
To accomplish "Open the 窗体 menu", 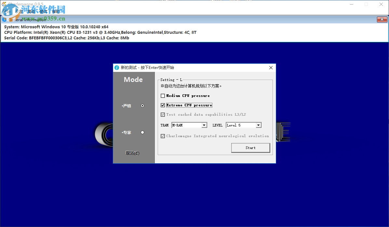I will [x=43, y=12].
